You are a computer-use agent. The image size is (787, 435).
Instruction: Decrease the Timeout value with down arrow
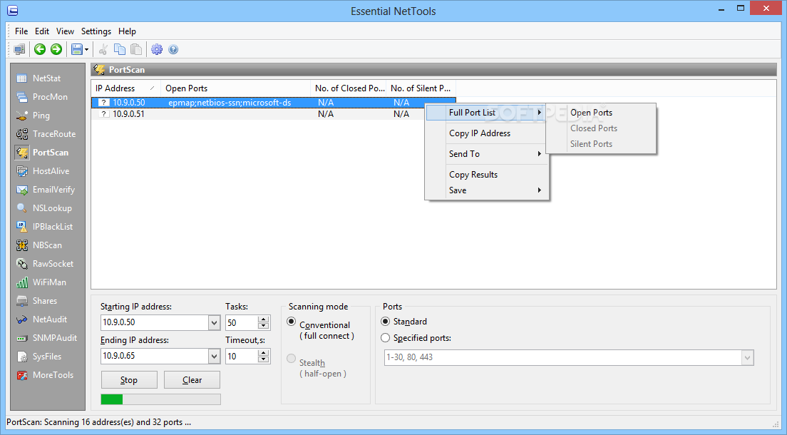pyautogui.click(x=264, y=359)
